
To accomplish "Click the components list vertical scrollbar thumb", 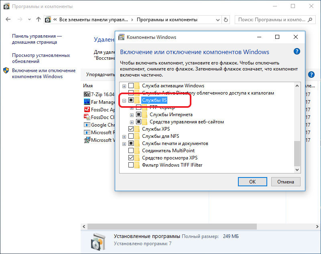I will point(297,153).
